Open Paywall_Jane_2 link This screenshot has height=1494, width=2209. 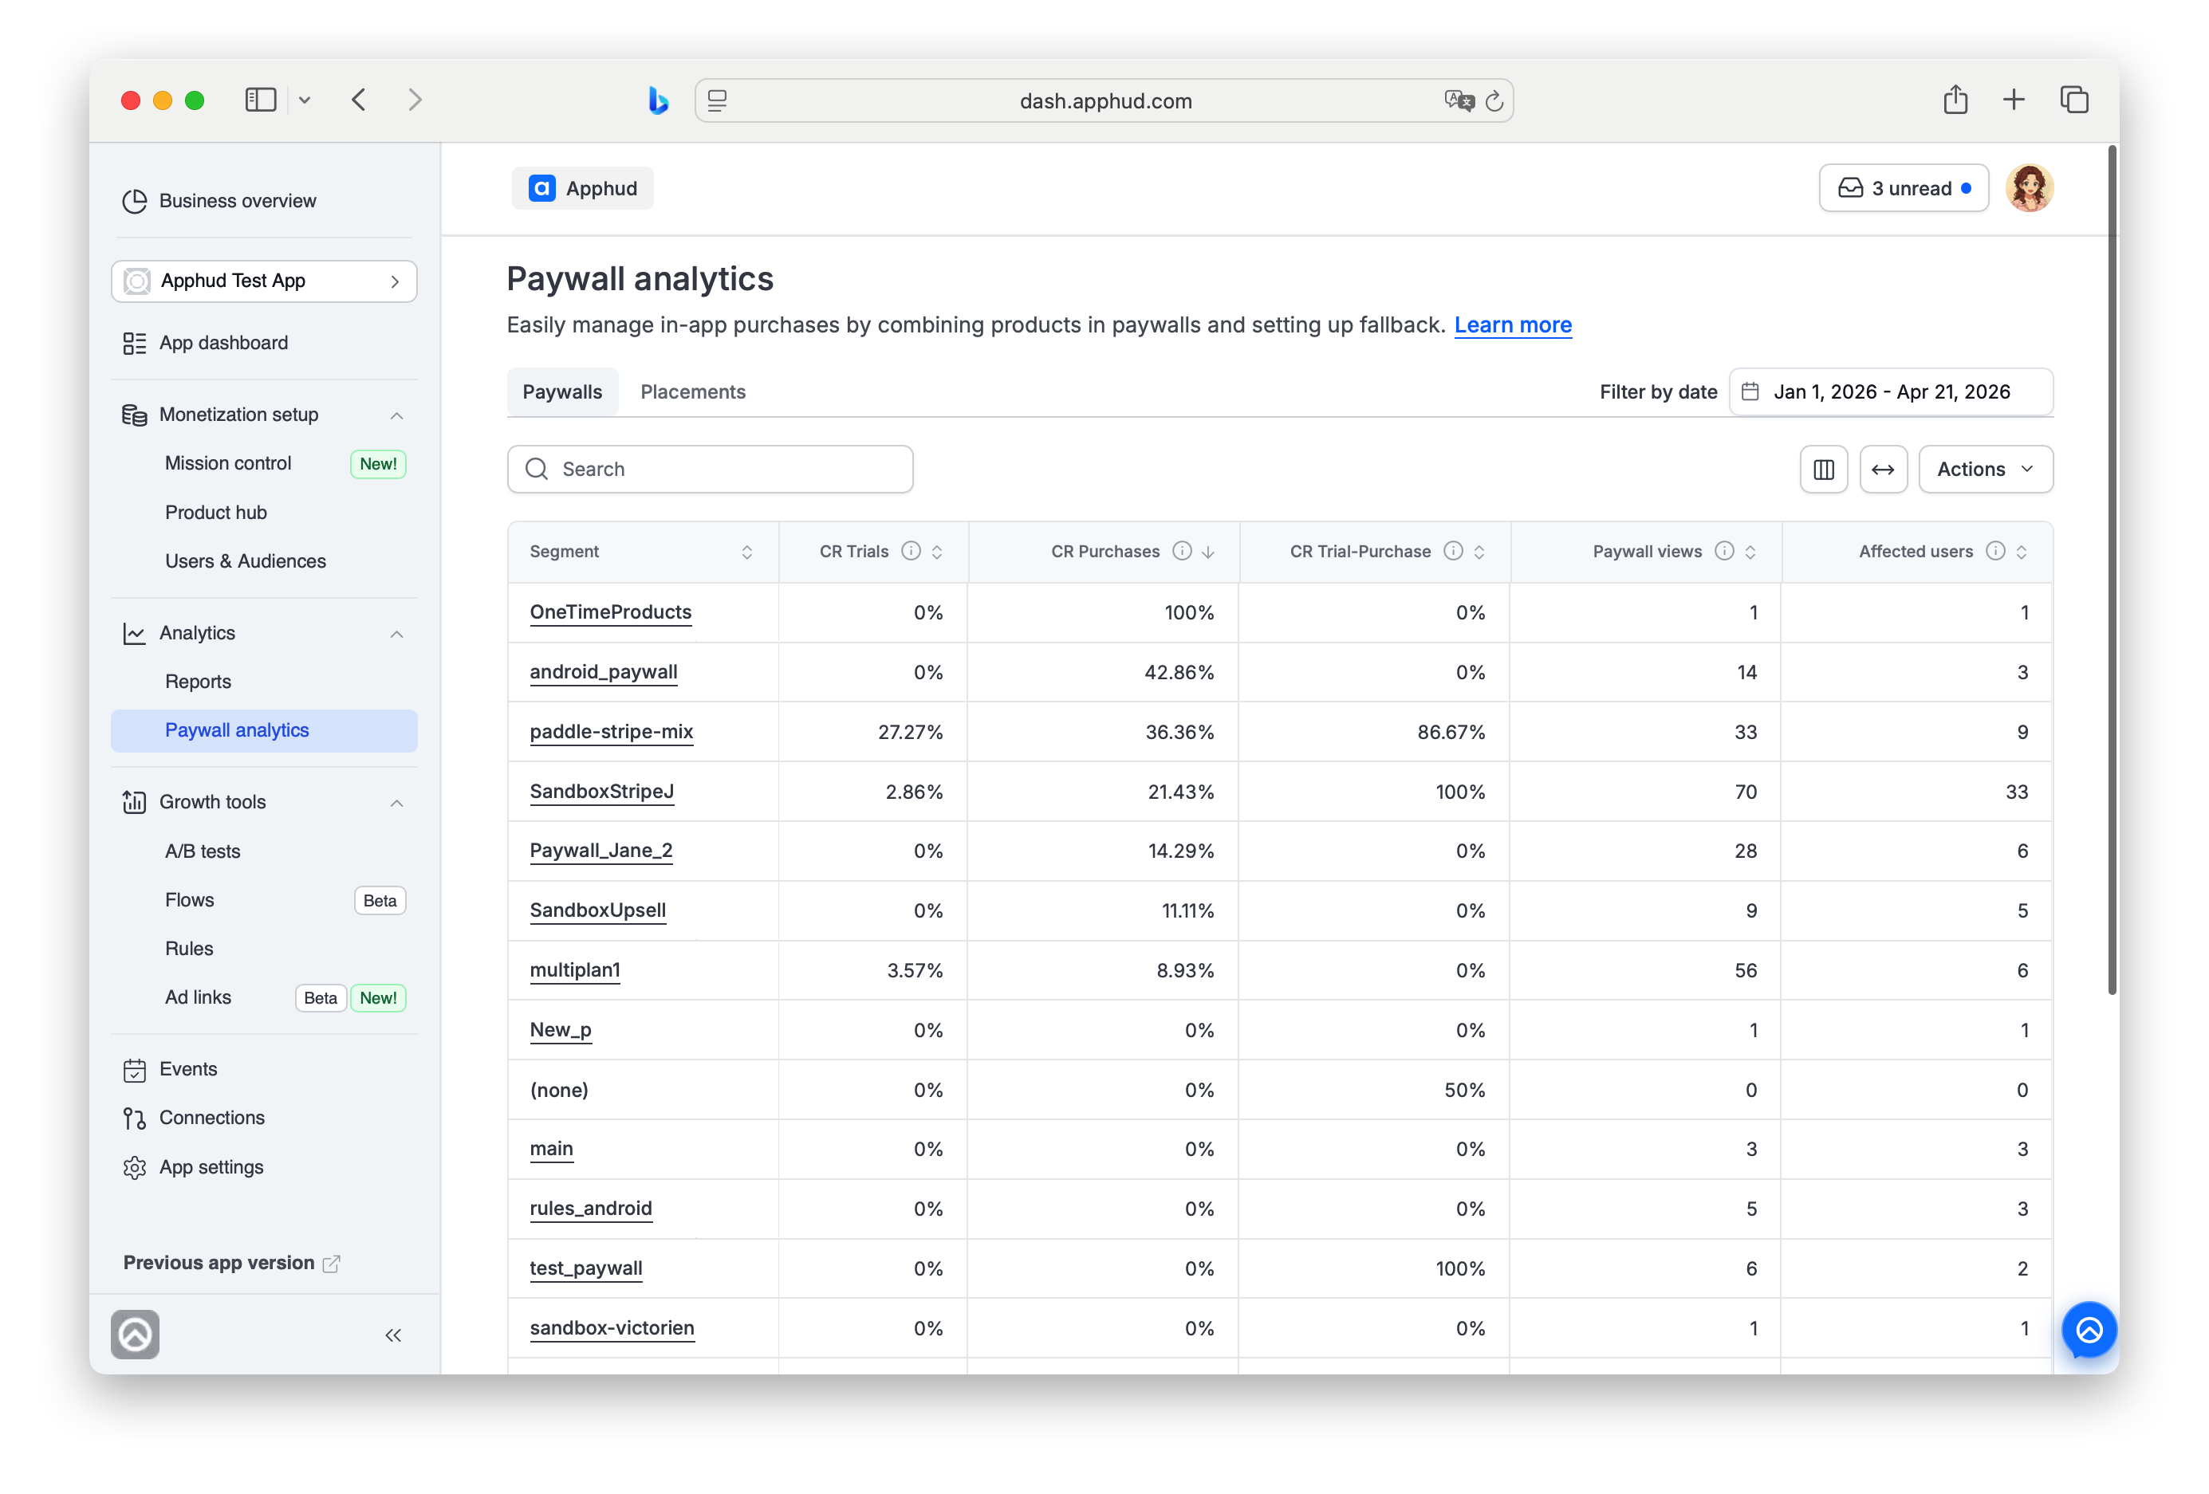600,851
